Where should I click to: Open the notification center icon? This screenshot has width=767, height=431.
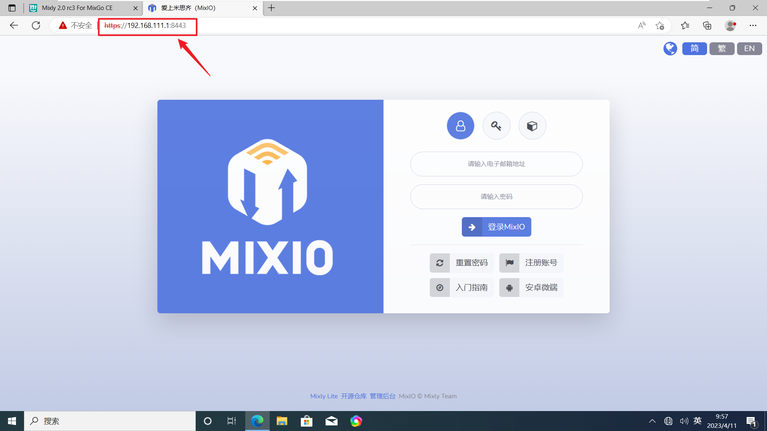coord(751,421)
